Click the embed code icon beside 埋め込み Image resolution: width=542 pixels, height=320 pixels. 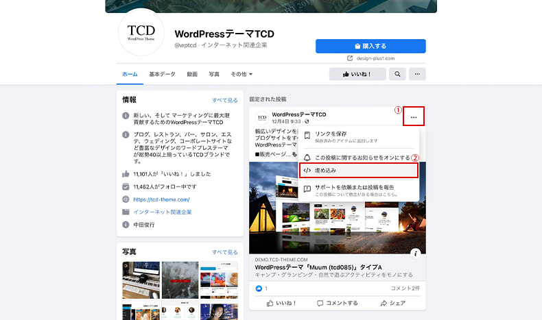click(307, 171)
